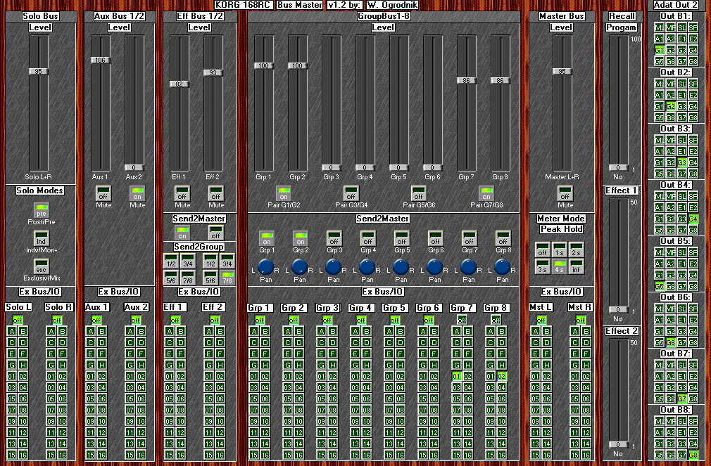Click the highlighted Send2Group 7/8 button
This screenshot has height=466, width=711.
click(227, 278)
